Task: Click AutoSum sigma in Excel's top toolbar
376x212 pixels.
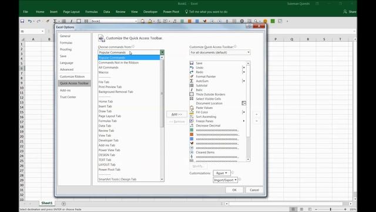Action: point(55,21)
